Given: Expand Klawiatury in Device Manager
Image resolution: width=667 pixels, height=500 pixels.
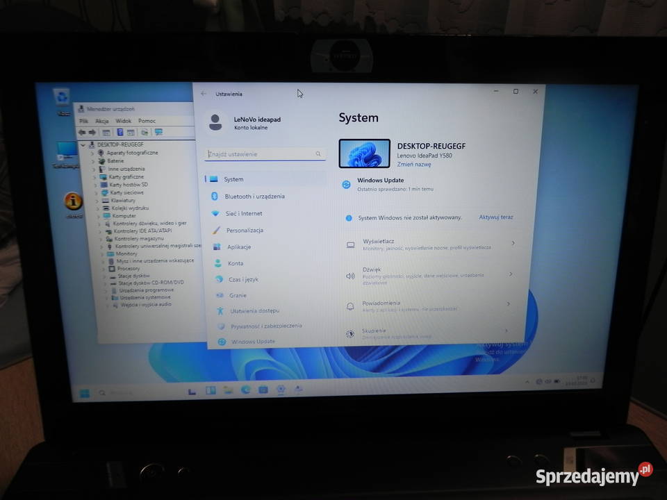Looking at the screenshot, I should (x=97, y=200).
